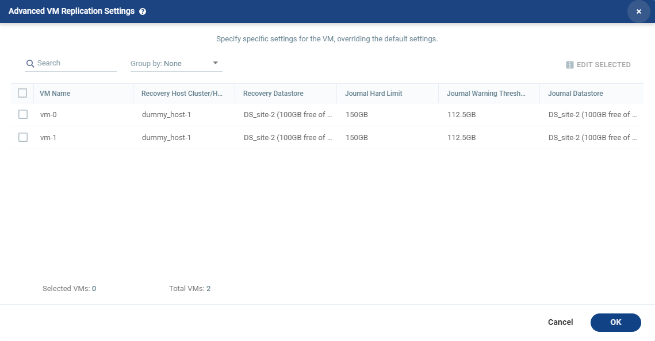Click the vm-0 Recovery Datastore DS_site-2 cell
Screen dimensions: 655x341
[288, 115]
